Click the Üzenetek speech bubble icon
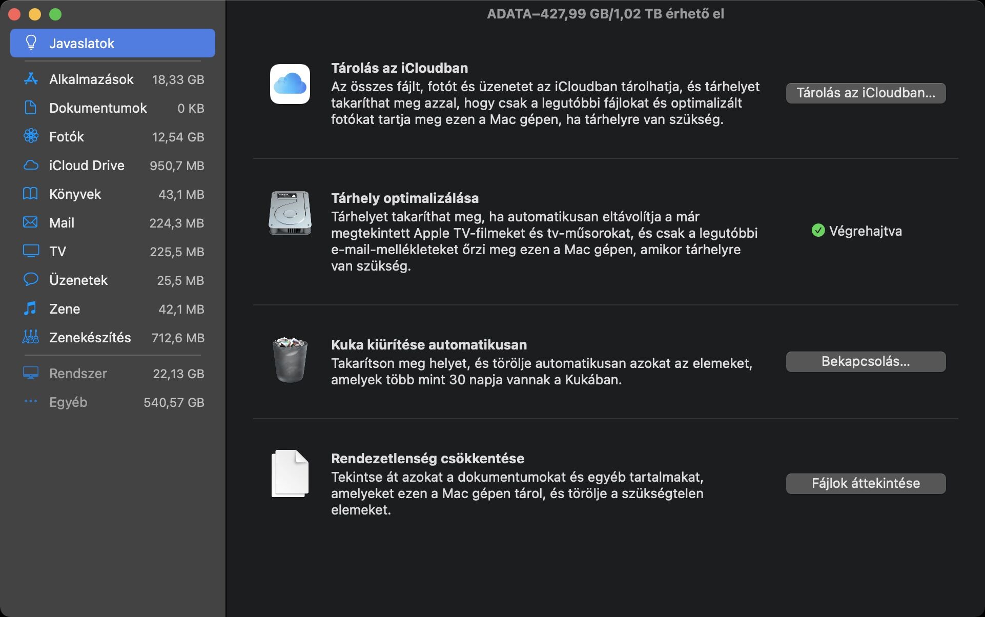The height and width of the screenshot is (617, 985). 31,280
